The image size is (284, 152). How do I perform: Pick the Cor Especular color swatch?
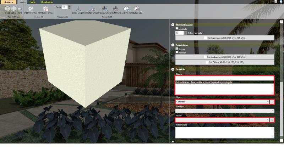pyautogui.click(x=205, y=38)
